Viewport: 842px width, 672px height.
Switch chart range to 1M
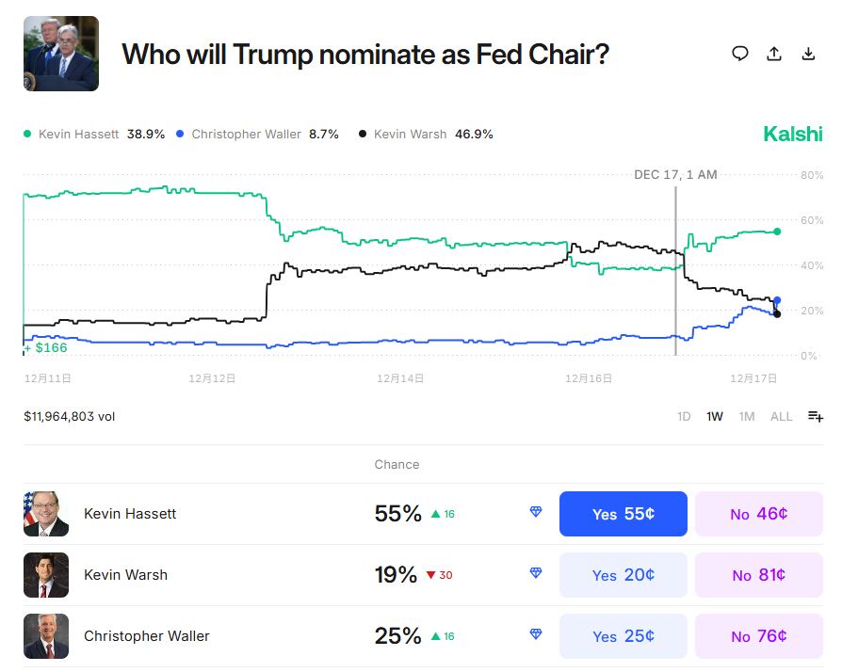point(747,416)
